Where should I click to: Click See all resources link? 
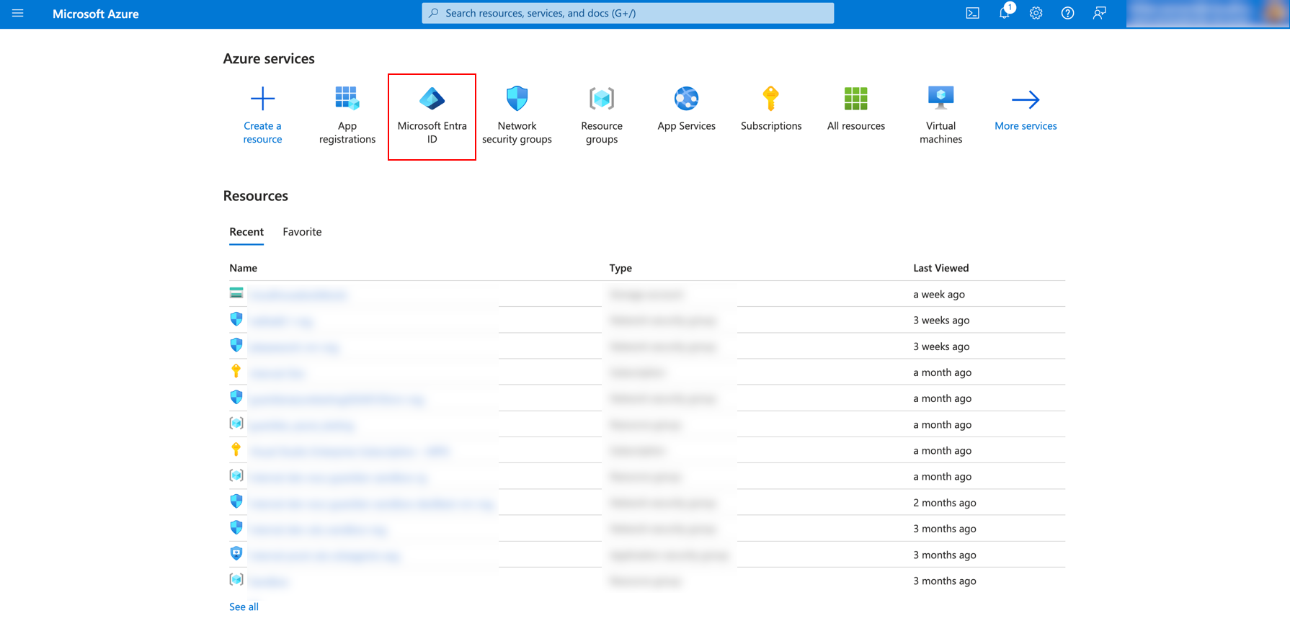[x=244, y=607]
